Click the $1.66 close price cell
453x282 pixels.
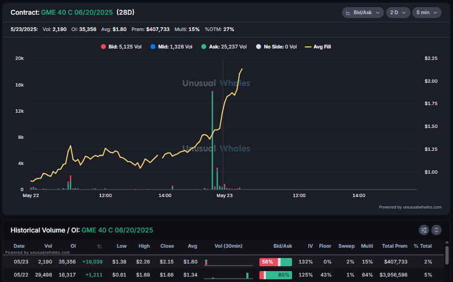point(167,275)
